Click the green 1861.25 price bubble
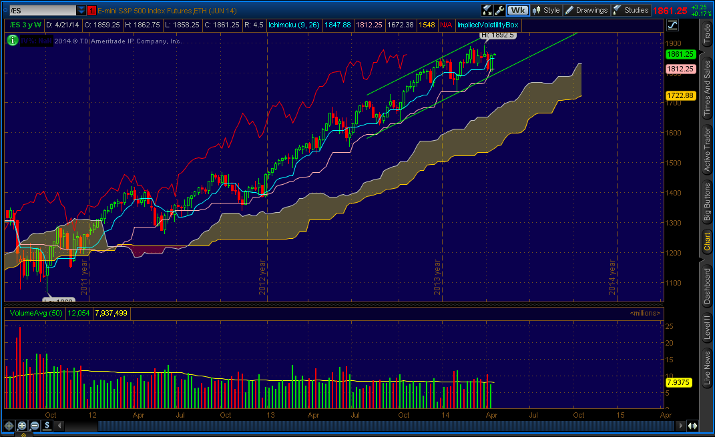715x437 pixels. pos(680,54)
